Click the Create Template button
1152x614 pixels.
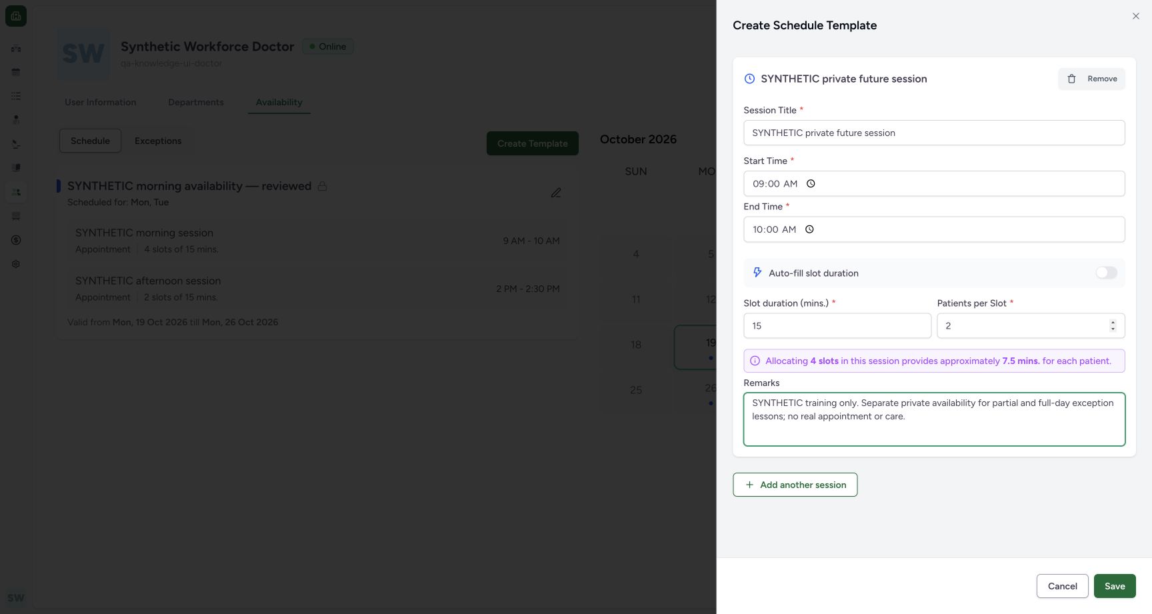coord(533,143)
